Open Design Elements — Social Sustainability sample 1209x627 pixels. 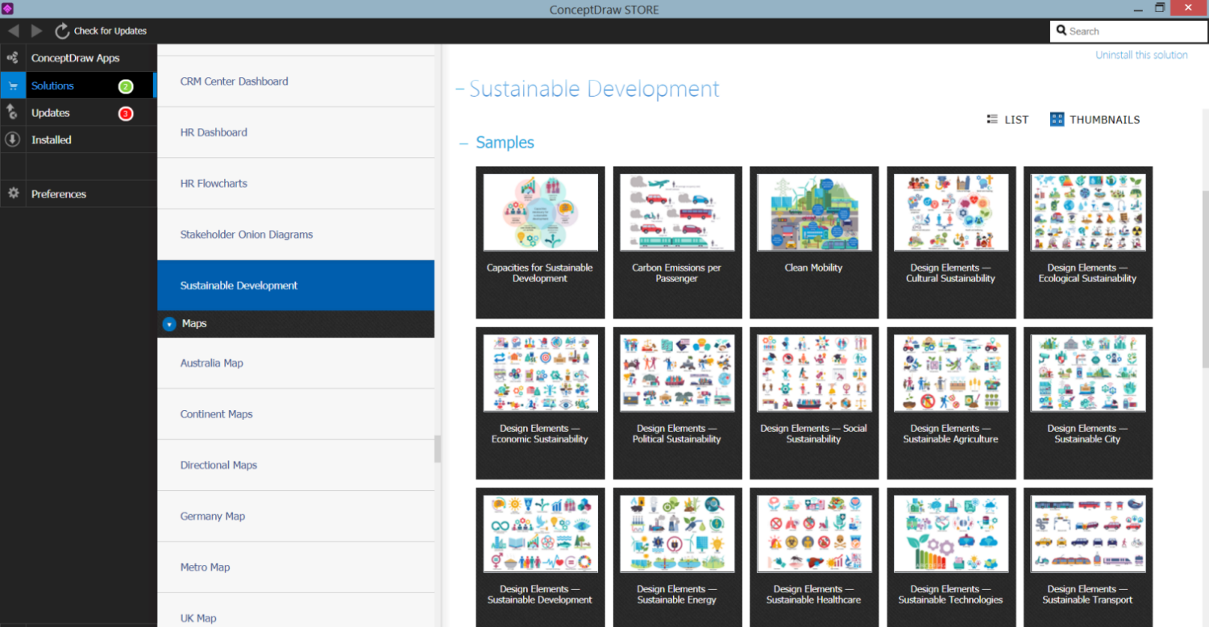coord(814,403)
